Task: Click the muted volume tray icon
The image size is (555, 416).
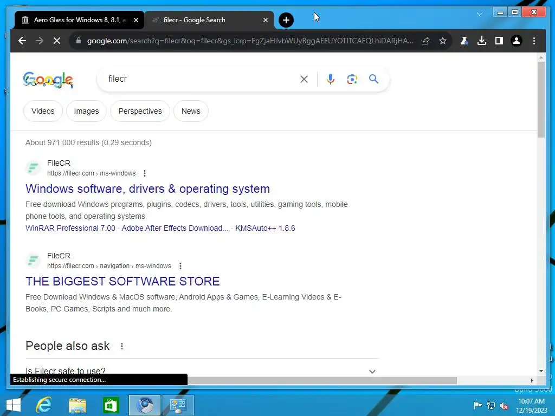Action: 504,406
